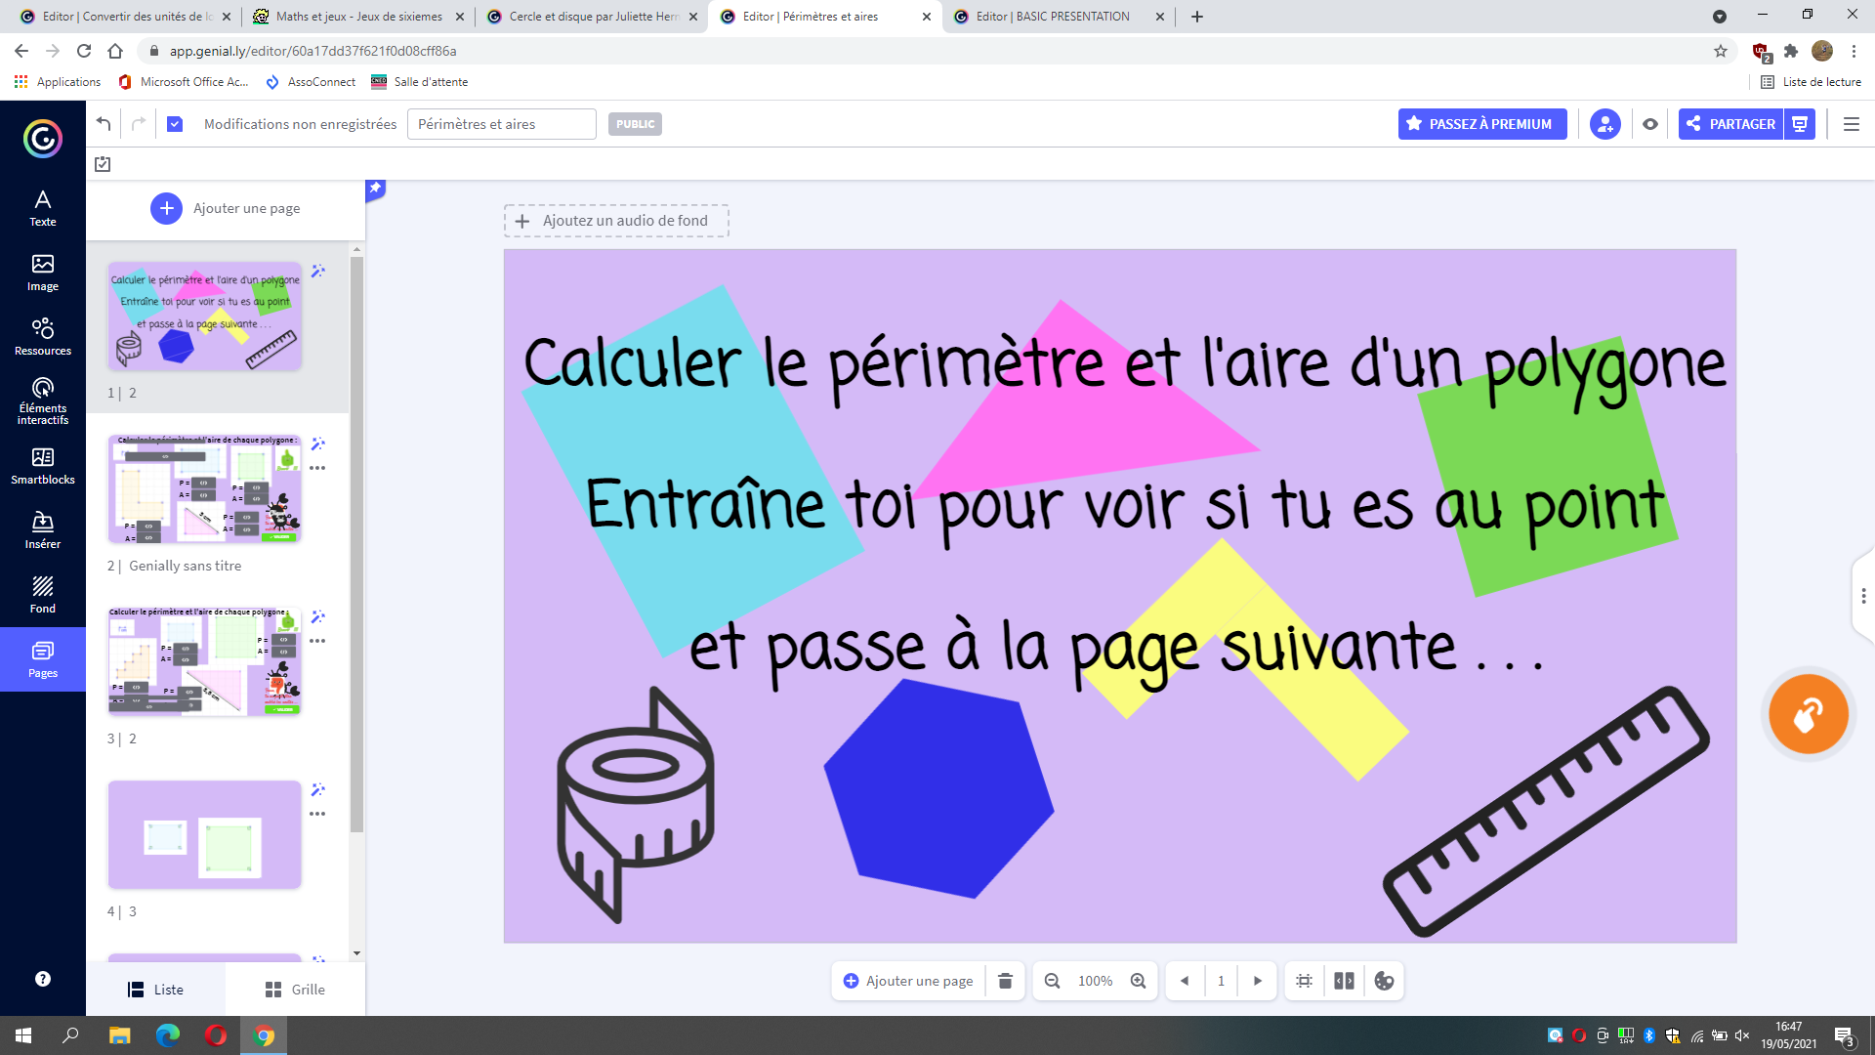Open the Editor BASIC PRESENTATION tab

pos(1055,17)
